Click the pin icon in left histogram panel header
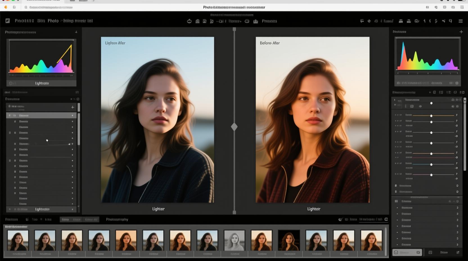The image size is (468, 261). pos(76,32)
